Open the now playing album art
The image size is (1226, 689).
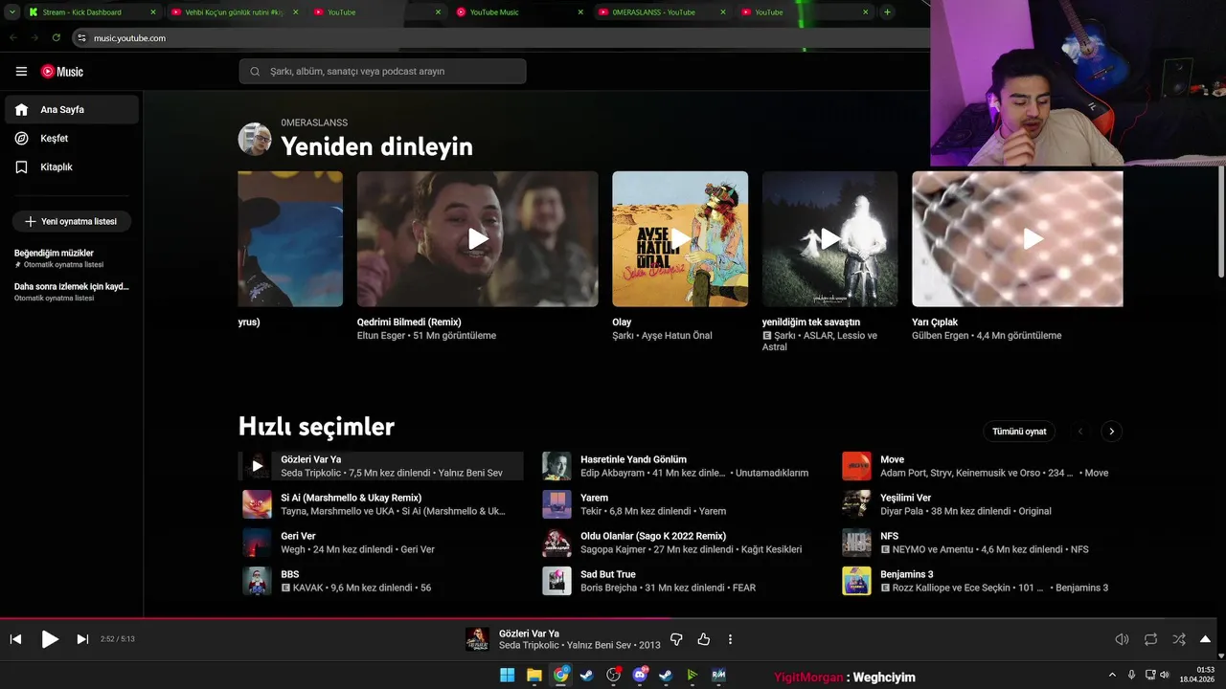tap(477, 639)
